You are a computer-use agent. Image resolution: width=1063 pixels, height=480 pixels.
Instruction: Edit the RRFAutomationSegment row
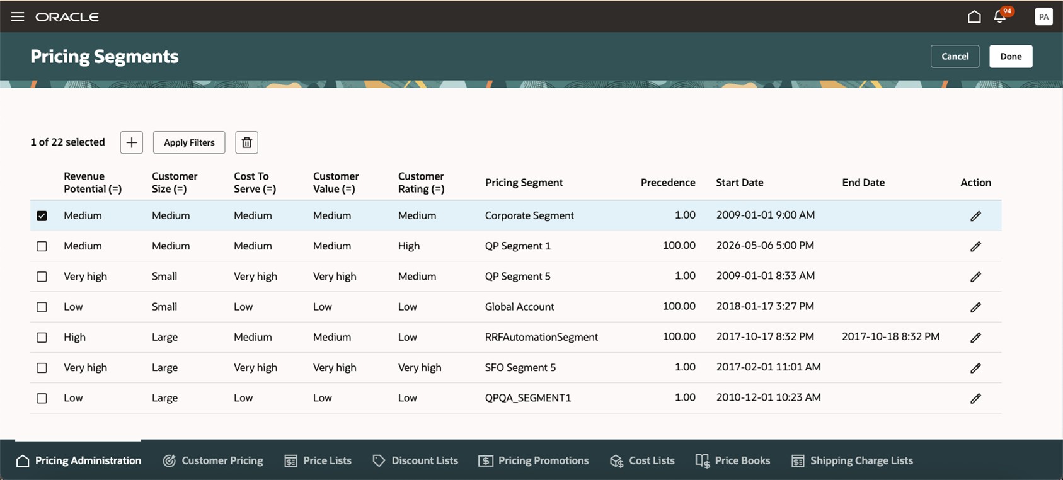tap(975, 338)
